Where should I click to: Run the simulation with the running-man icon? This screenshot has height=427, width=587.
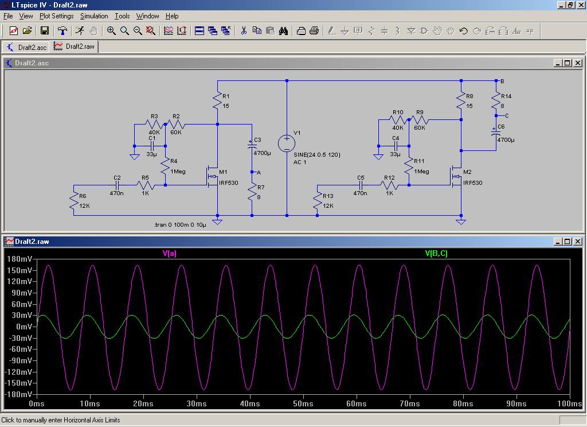(x=80, y=31)
